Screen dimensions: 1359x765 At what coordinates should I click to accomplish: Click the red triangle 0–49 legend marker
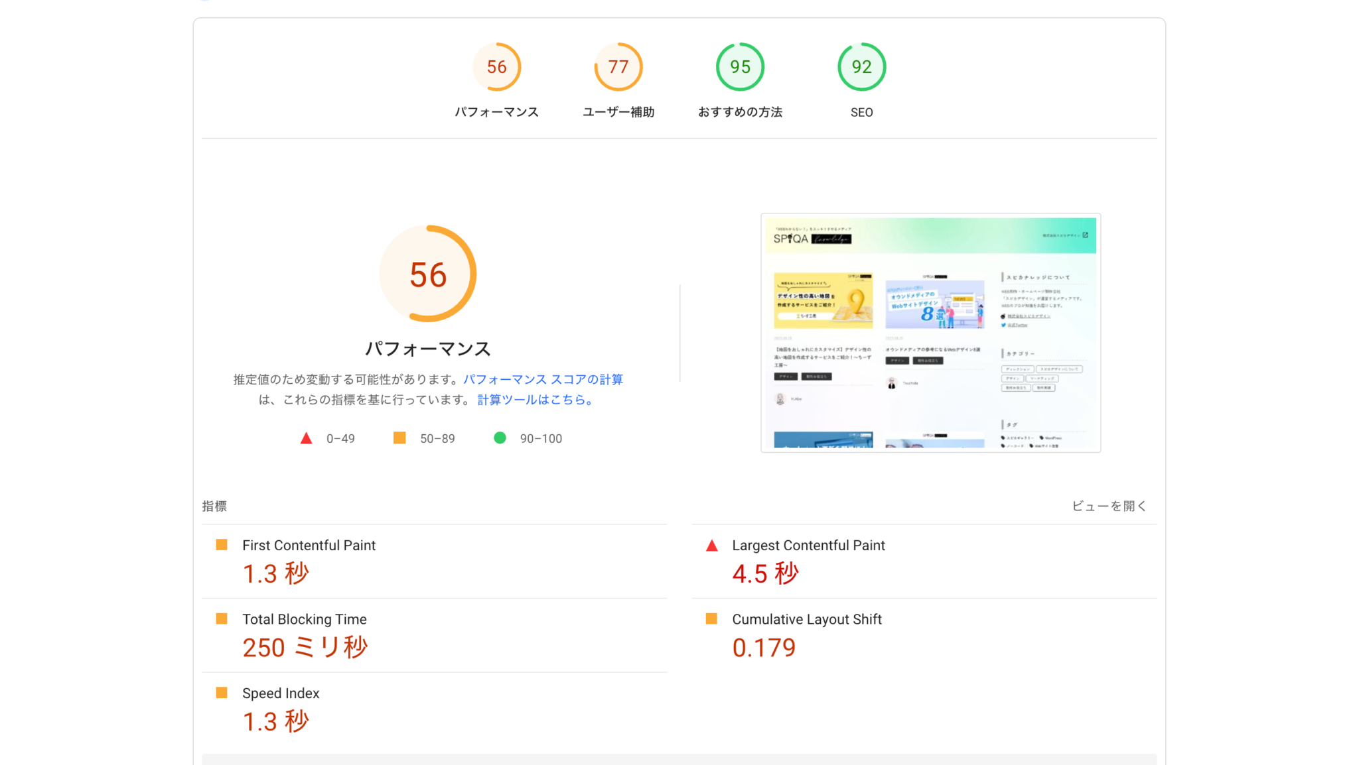pos(306,438)
